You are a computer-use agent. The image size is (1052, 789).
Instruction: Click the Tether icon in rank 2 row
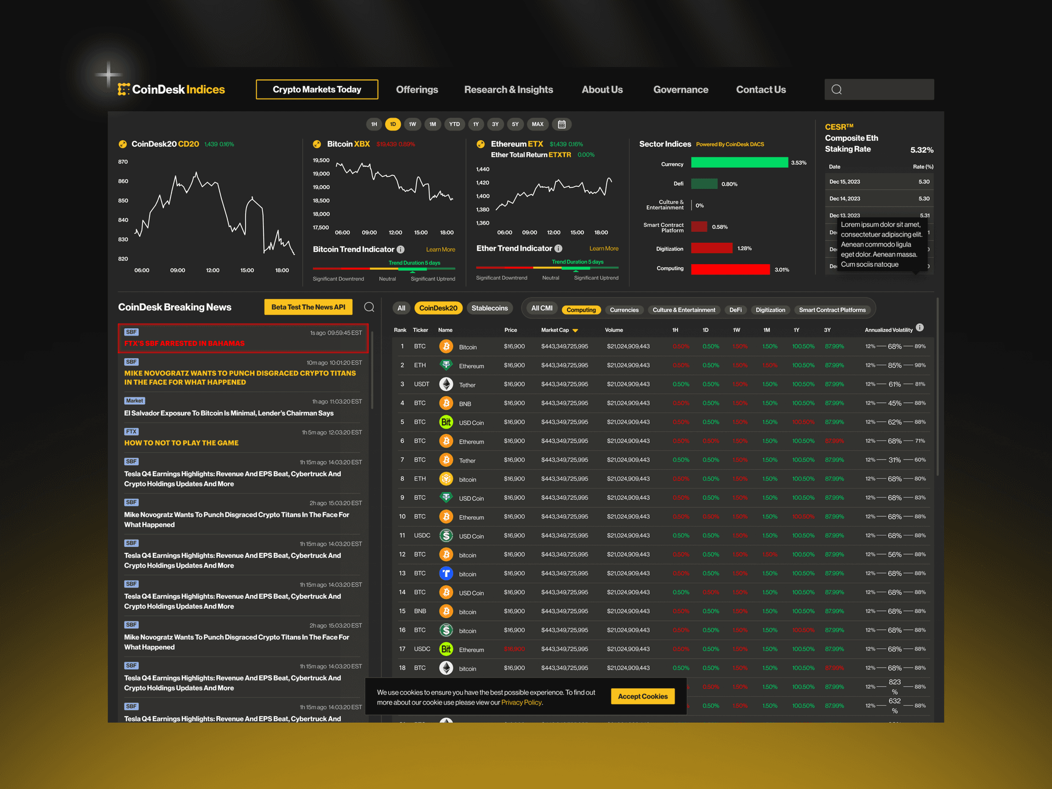pyautogui.click(x=446, y=365)
